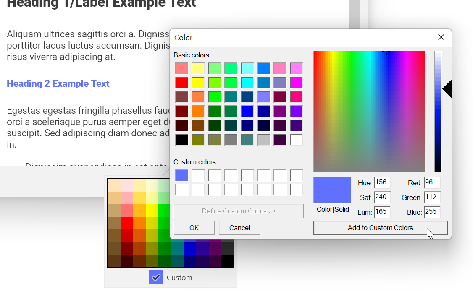Select the black basic color swatch

[181, 140]
